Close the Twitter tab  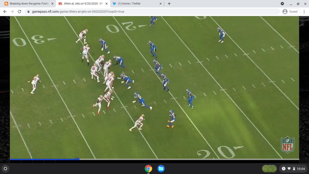160,4
